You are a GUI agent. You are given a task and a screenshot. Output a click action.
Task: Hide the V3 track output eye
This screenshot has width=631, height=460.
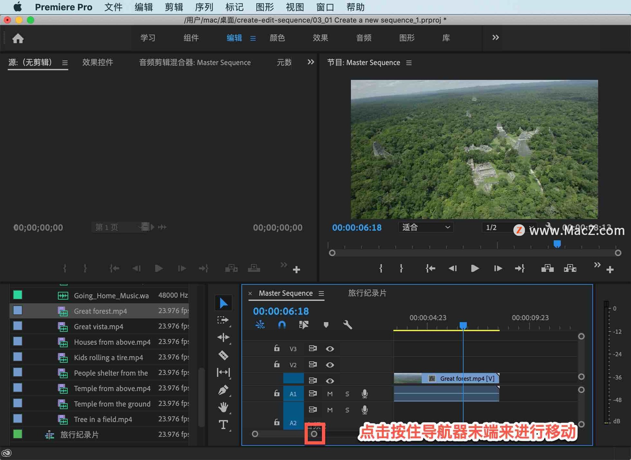[330, 349]
